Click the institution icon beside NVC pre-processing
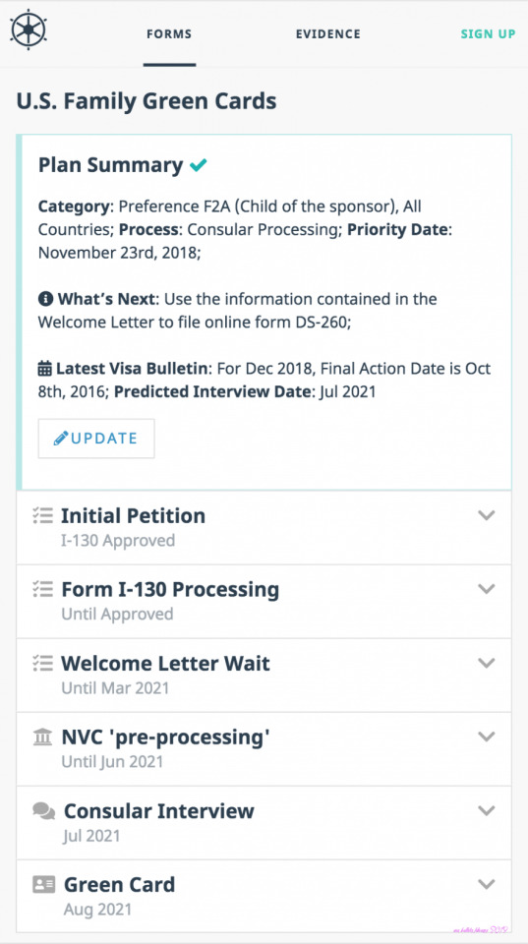 (42, 737)
